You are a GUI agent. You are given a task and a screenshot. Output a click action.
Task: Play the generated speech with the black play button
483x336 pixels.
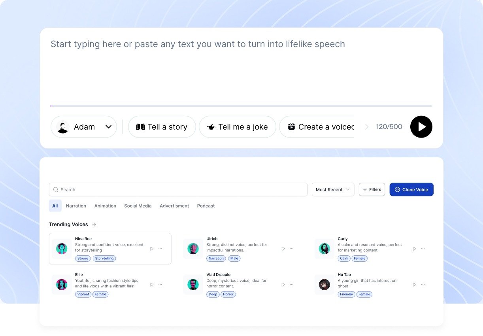pos(421,127)
